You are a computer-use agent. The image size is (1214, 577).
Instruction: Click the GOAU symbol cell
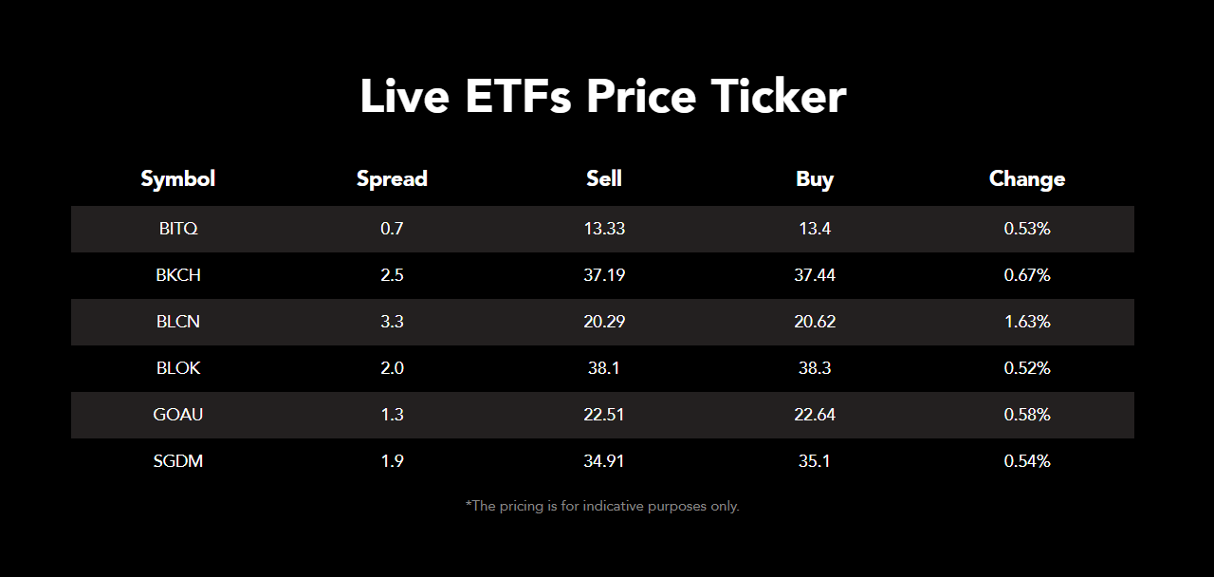pos(178,415)
